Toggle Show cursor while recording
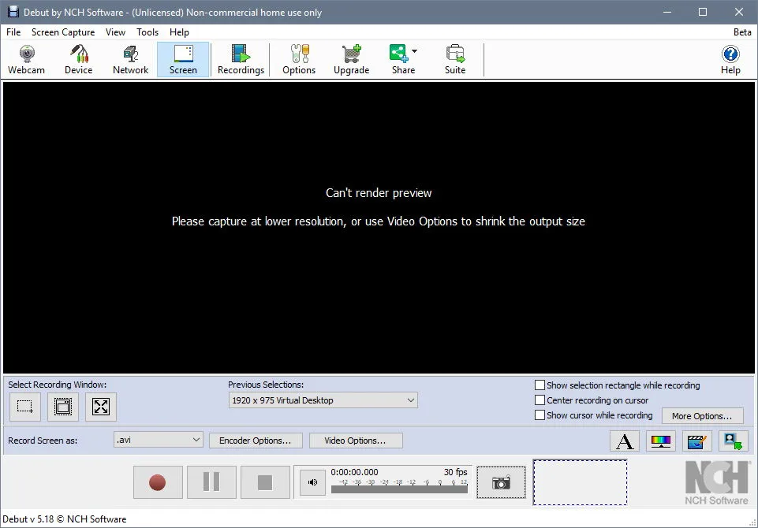 [x=540, y=415]
